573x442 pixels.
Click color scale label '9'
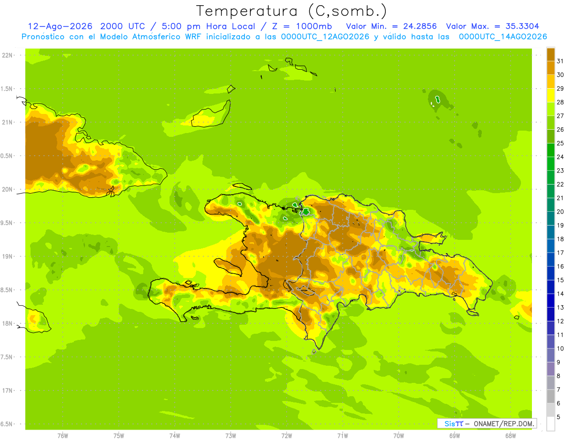[559, 362]
